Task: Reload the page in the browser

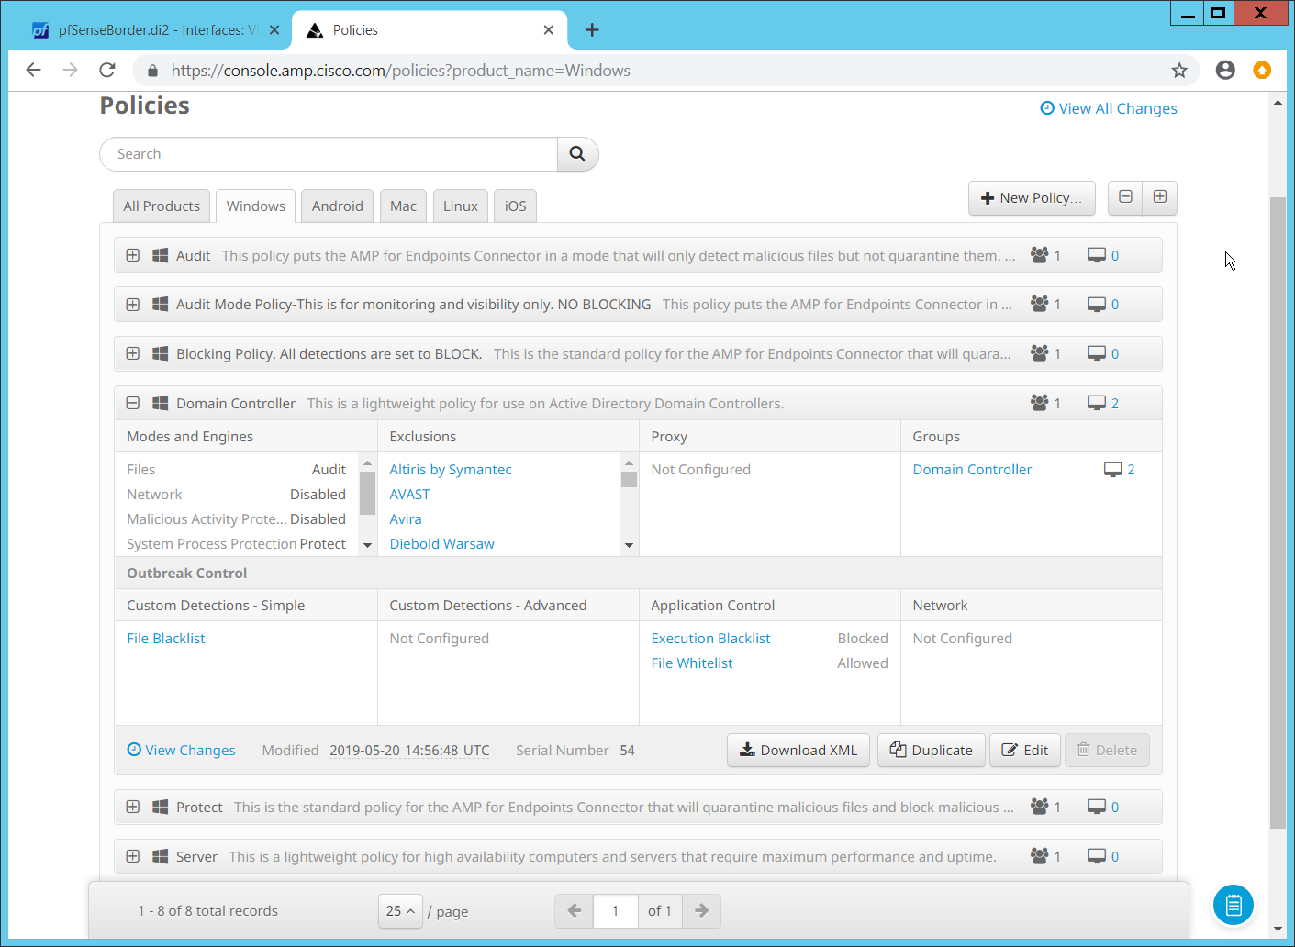Action: pyautogui.click(x=107, y=71)
